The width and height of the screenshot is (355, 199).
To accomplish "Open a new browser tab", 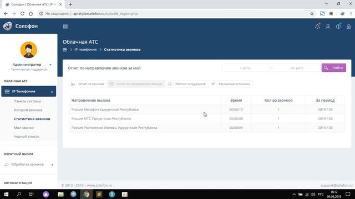I will [70, 4].
